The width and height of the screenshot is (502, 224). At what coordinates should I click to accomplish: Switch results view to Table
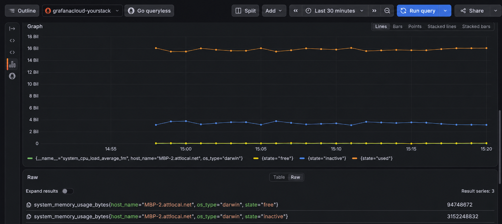click(x=279, y=177)
